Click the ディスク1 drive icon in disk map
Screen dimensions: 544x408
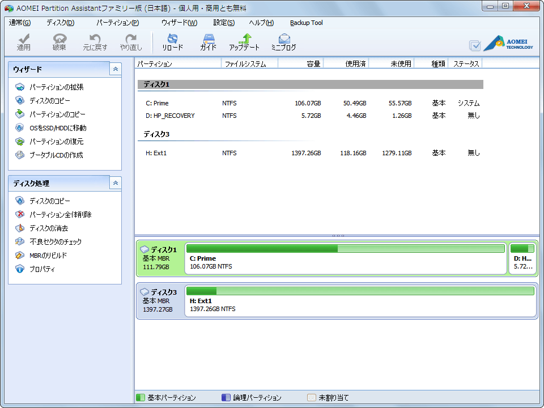tap(144, 249)
